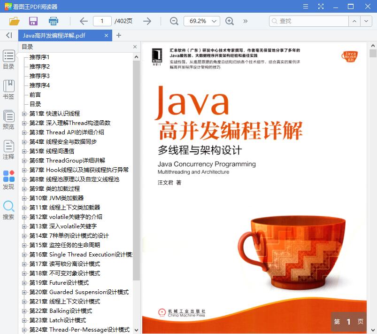Select 第23章 Latch设计模式
The width and height of the screenshot is (377, 334).
(x=58, y=320)
